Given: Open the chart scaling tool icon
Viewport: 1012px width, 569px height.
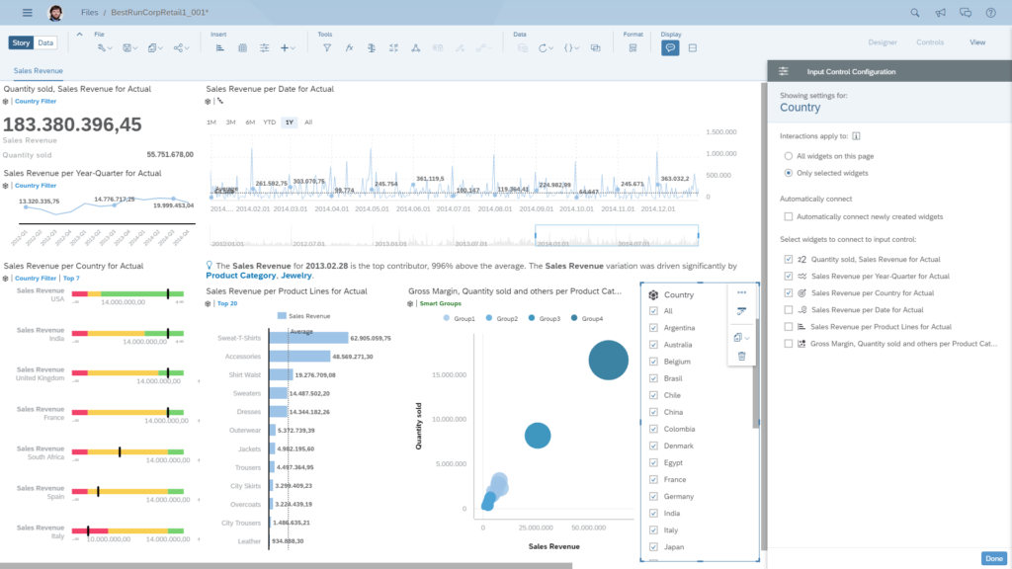Looking at the screenshot, I should (393, 47).
